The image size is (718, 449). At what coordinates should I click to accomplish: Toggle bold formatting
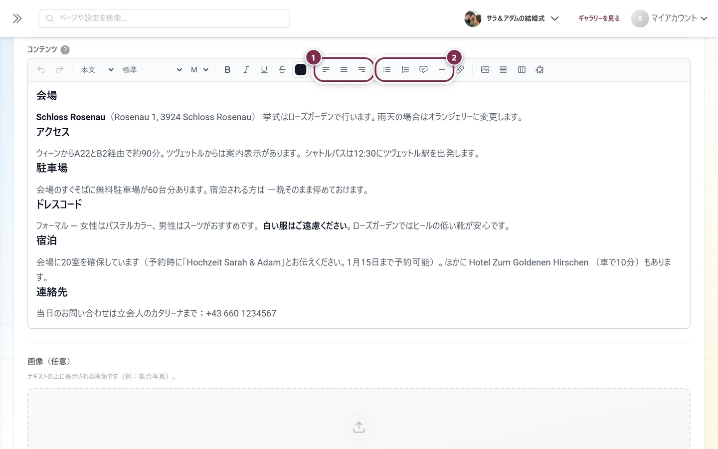(x=227, y=70)
